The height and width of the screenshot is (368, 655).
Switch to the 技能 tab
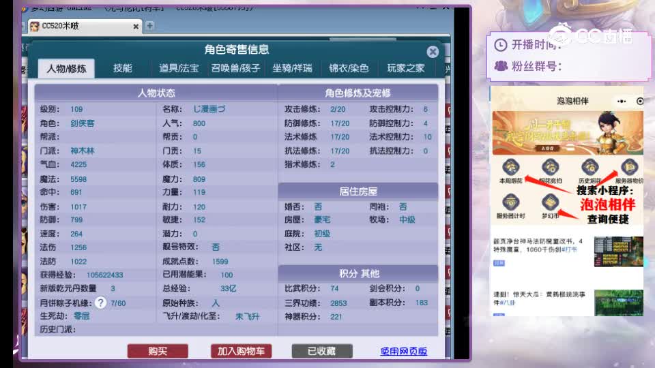pyautogui.click(x=122, y=68)
